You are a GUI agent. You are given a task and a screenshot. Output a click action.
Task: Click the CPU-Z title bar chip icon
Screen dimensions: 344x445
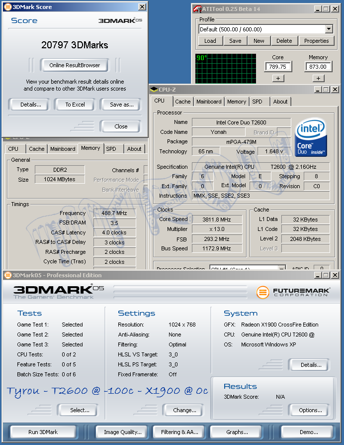click(154, 90)
